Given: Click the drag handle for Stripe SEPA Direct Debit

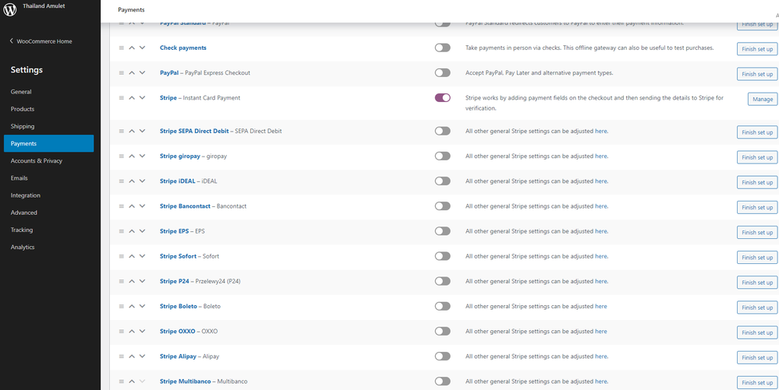Looking at the screenshot, I should point(121,131).
